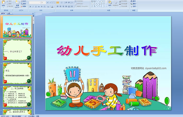This screenshot has height=117, width=183.
Task: Toggle the Numbering list button
Action: [x=62, y=3]
